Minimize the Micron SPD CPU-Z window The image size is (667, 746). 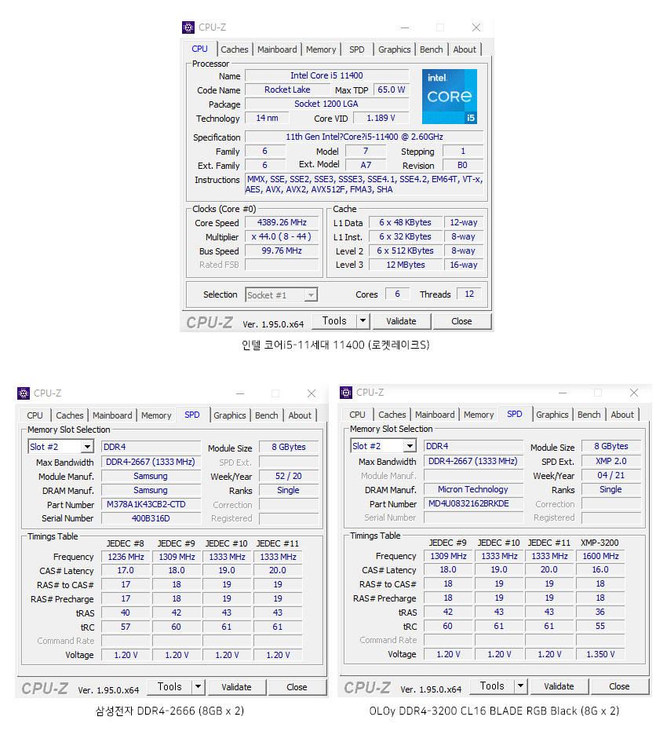click(563, 393)
